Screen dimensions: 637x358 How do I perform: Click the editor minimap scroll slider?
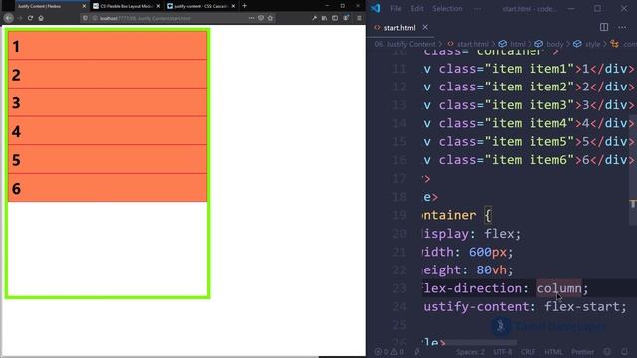[633, 170]
